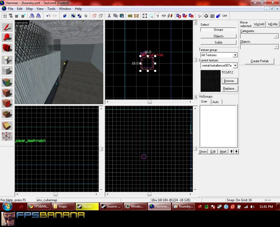Screen dimensions: 280x227
Task: Switch to the Auto VisGroups tab
Action: point(215,102)
